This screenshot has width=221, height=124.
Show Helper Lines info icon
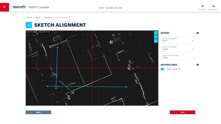[198, 65]
